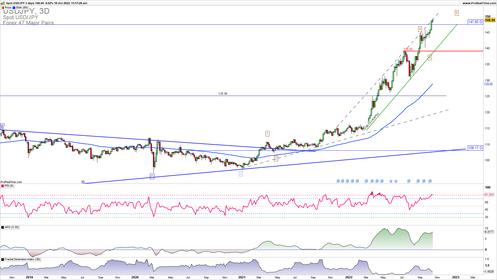Select the blue boxed wave label C

click(x=152, y=177)
